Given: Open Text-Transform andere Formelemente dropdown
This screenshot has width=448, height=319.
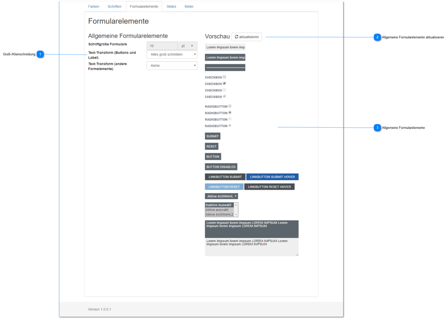Looking at the screenshot, I should (x=172, y=65).
